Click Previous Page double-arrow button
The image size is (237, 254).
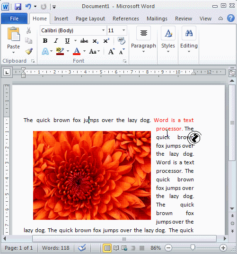(232, 216)
